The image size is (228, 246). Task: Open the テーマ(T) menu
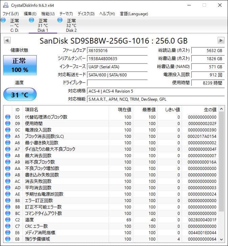tap(66, 14)
